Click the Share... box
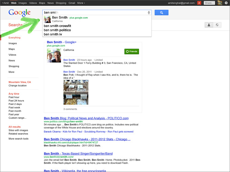This screenshot has height=172, width=230. [209, 3]
